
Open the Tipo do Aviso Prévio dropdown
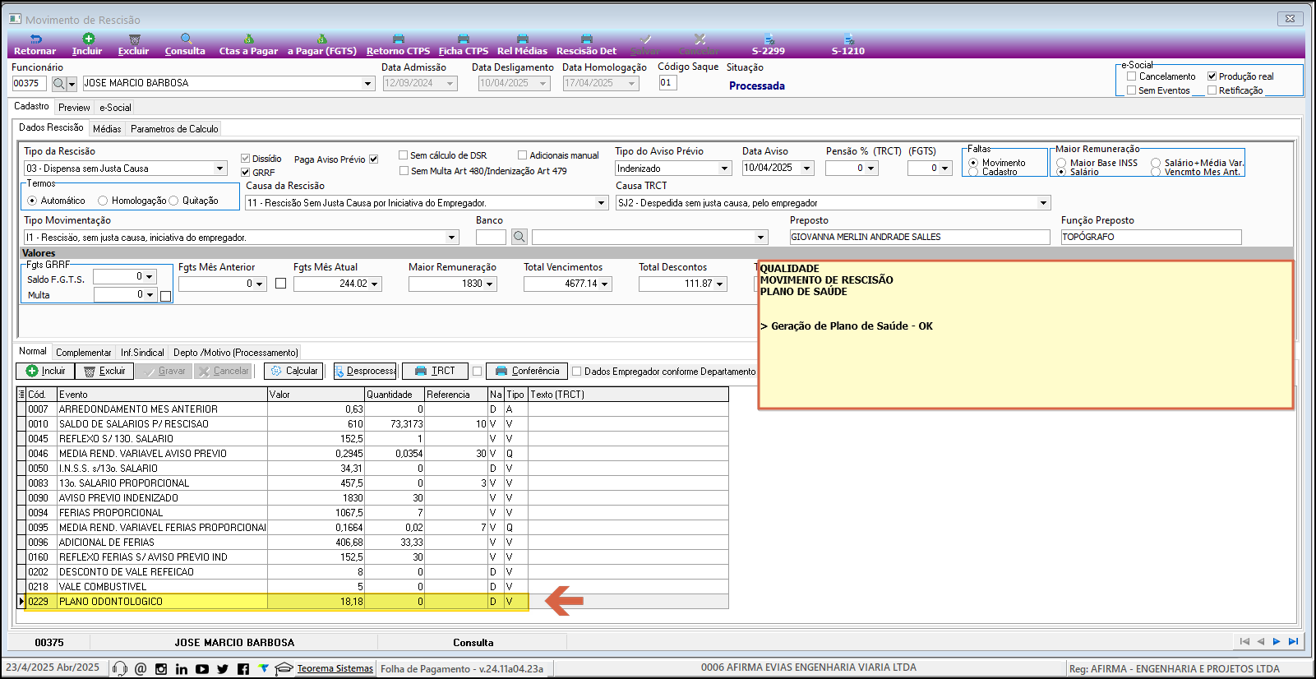[x=724, y=169]
